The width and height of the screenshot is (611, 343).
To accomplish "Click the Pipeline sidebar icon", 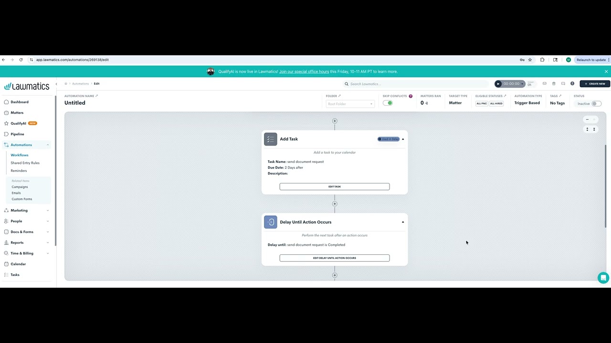I will tap(6, 134).
